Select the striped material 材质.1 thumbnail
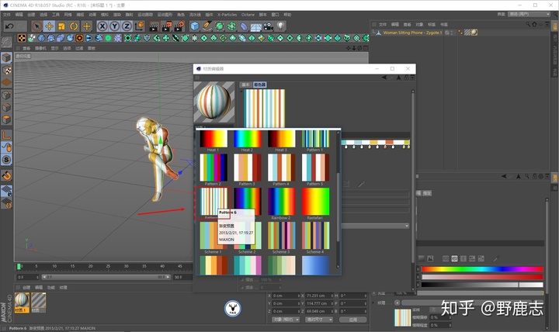The image size is (559, 332). [x=22, y=303]
